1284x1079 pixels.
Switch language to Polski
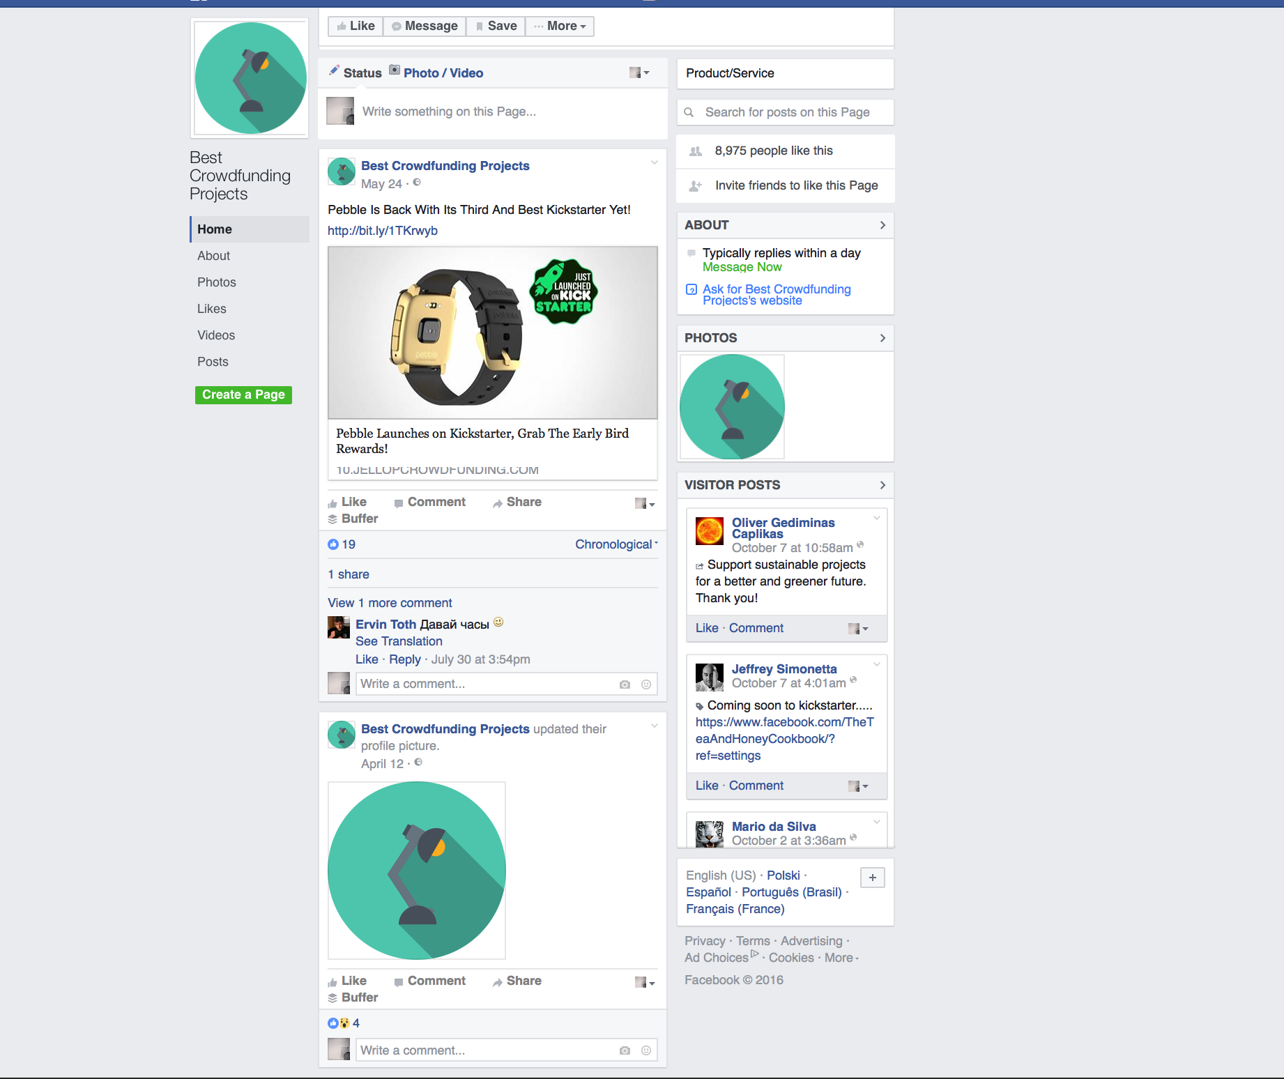784,875
